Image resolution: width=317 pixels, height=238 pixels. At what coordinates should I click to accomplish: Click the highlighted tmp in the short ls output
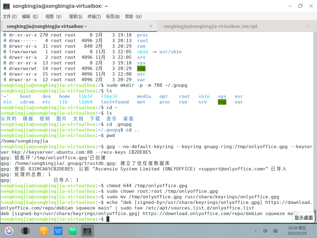tap(222, 102)
